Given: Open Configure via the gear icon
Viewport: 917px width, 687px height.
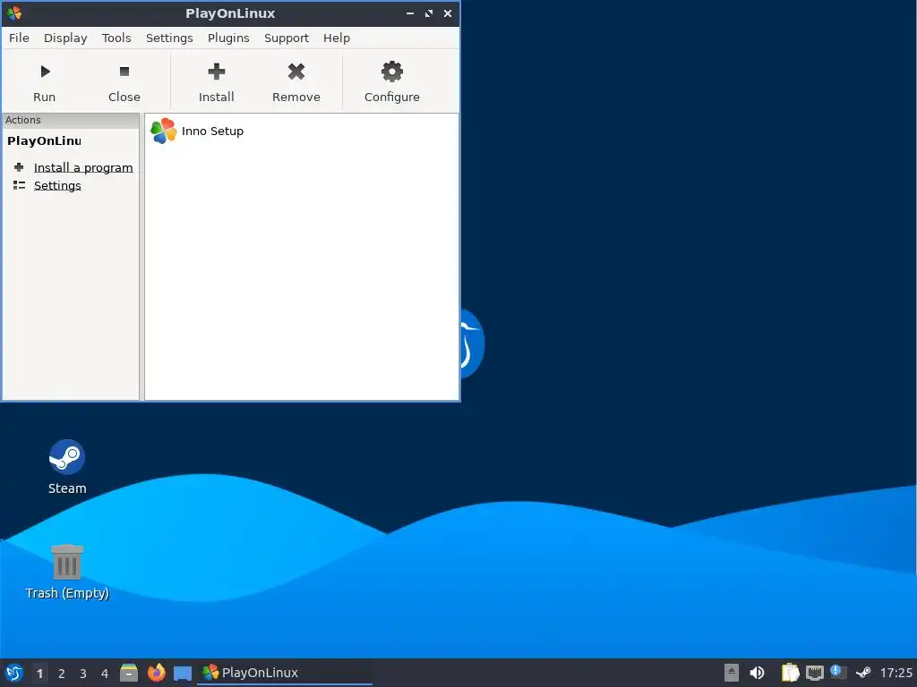Looking at the screenshot, I should pyautogui.click(x=392, y=72).
